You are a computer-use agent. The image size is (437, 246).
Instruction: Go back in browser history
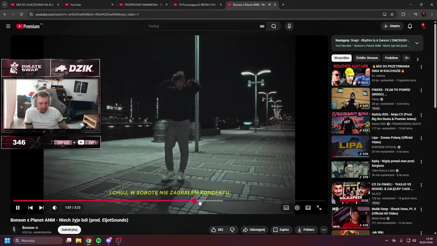click(5, 14)
